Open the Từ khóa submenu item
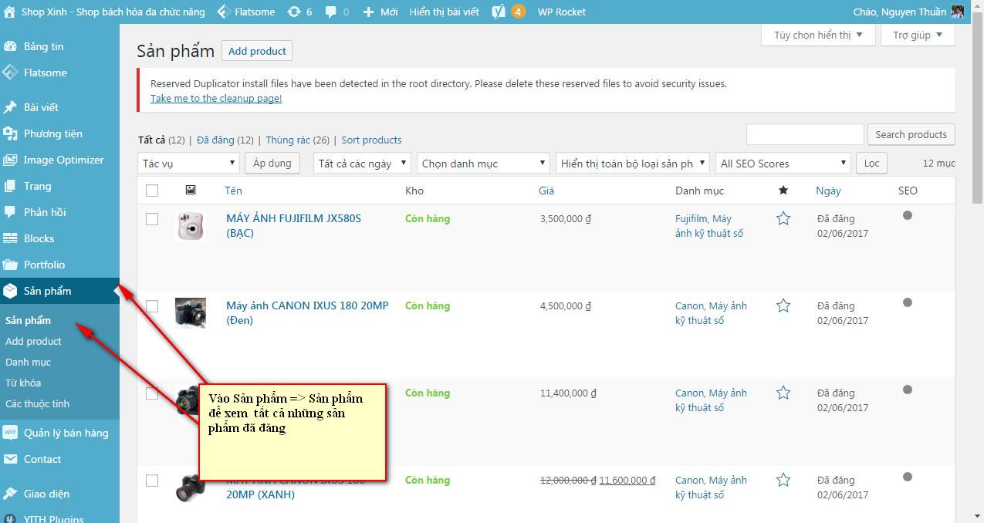Viewport: 984px width, 523px height. tap(23, 383)
